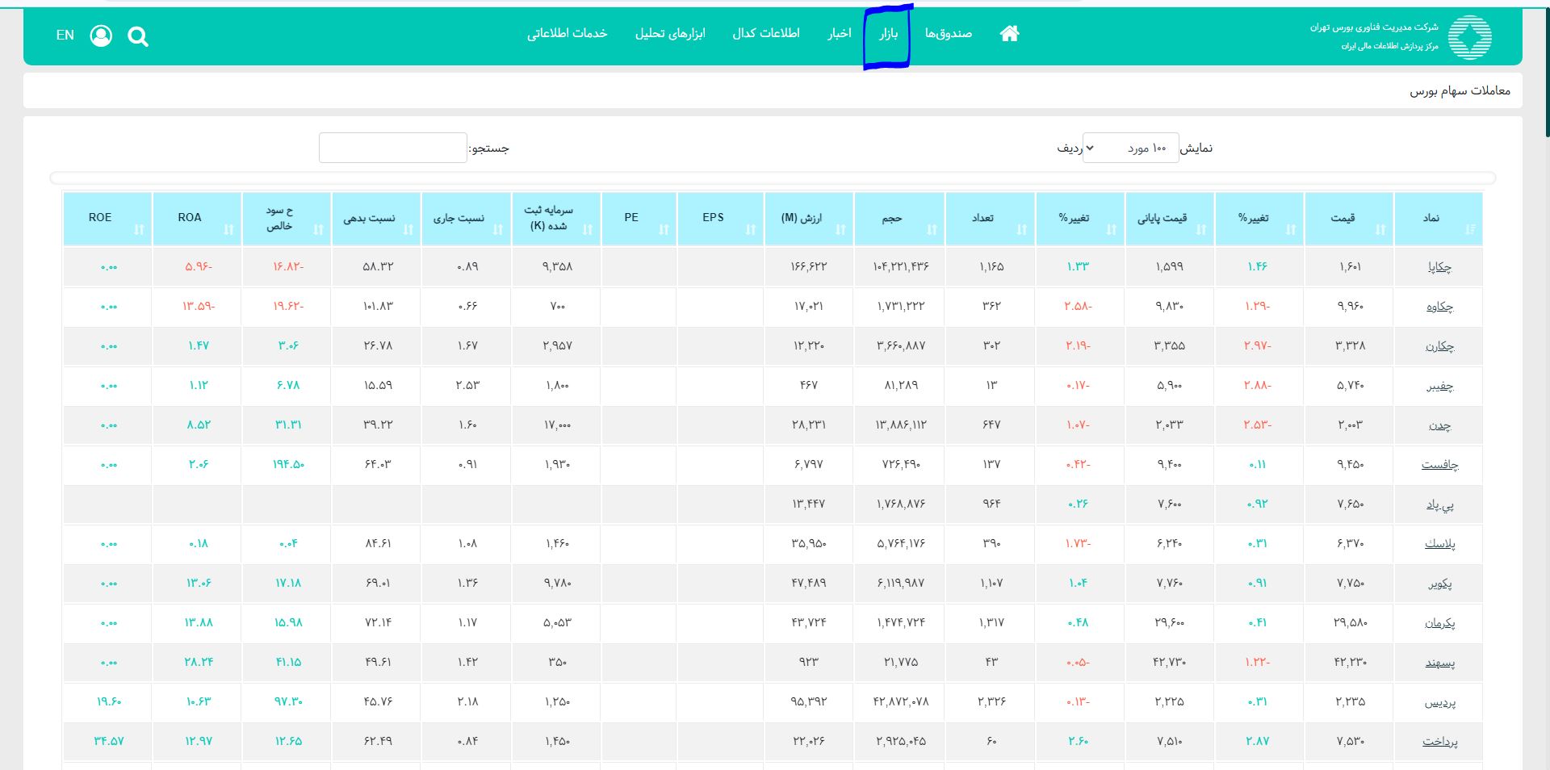
Task: Sort by ROE column
Action: [x=107, y=219]
